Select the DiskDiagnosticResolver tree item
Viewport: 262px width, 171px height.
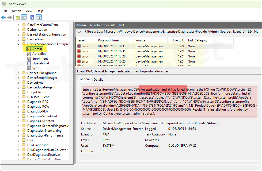pos(44,155)
